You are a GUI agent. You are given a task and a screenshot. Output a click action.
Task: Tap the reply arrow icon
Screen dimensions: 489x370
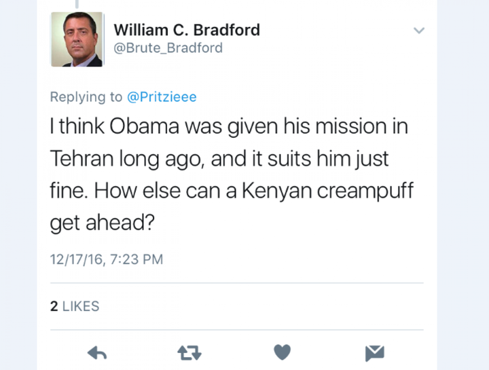coord(98,352)
